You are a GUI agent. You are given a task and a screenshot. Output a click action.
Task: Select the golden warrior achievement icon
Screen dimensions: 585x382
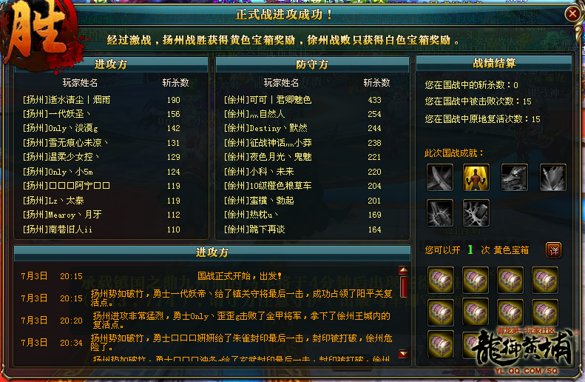476,178
